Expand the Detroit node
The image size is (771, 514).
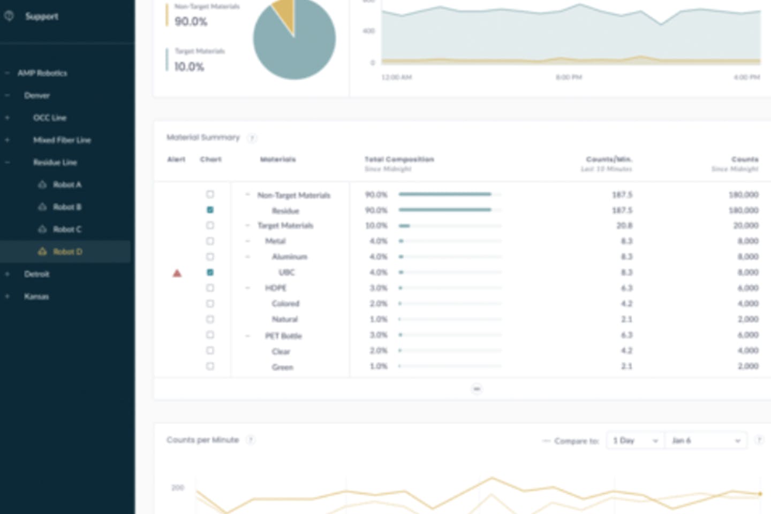(x=7, y=274)
